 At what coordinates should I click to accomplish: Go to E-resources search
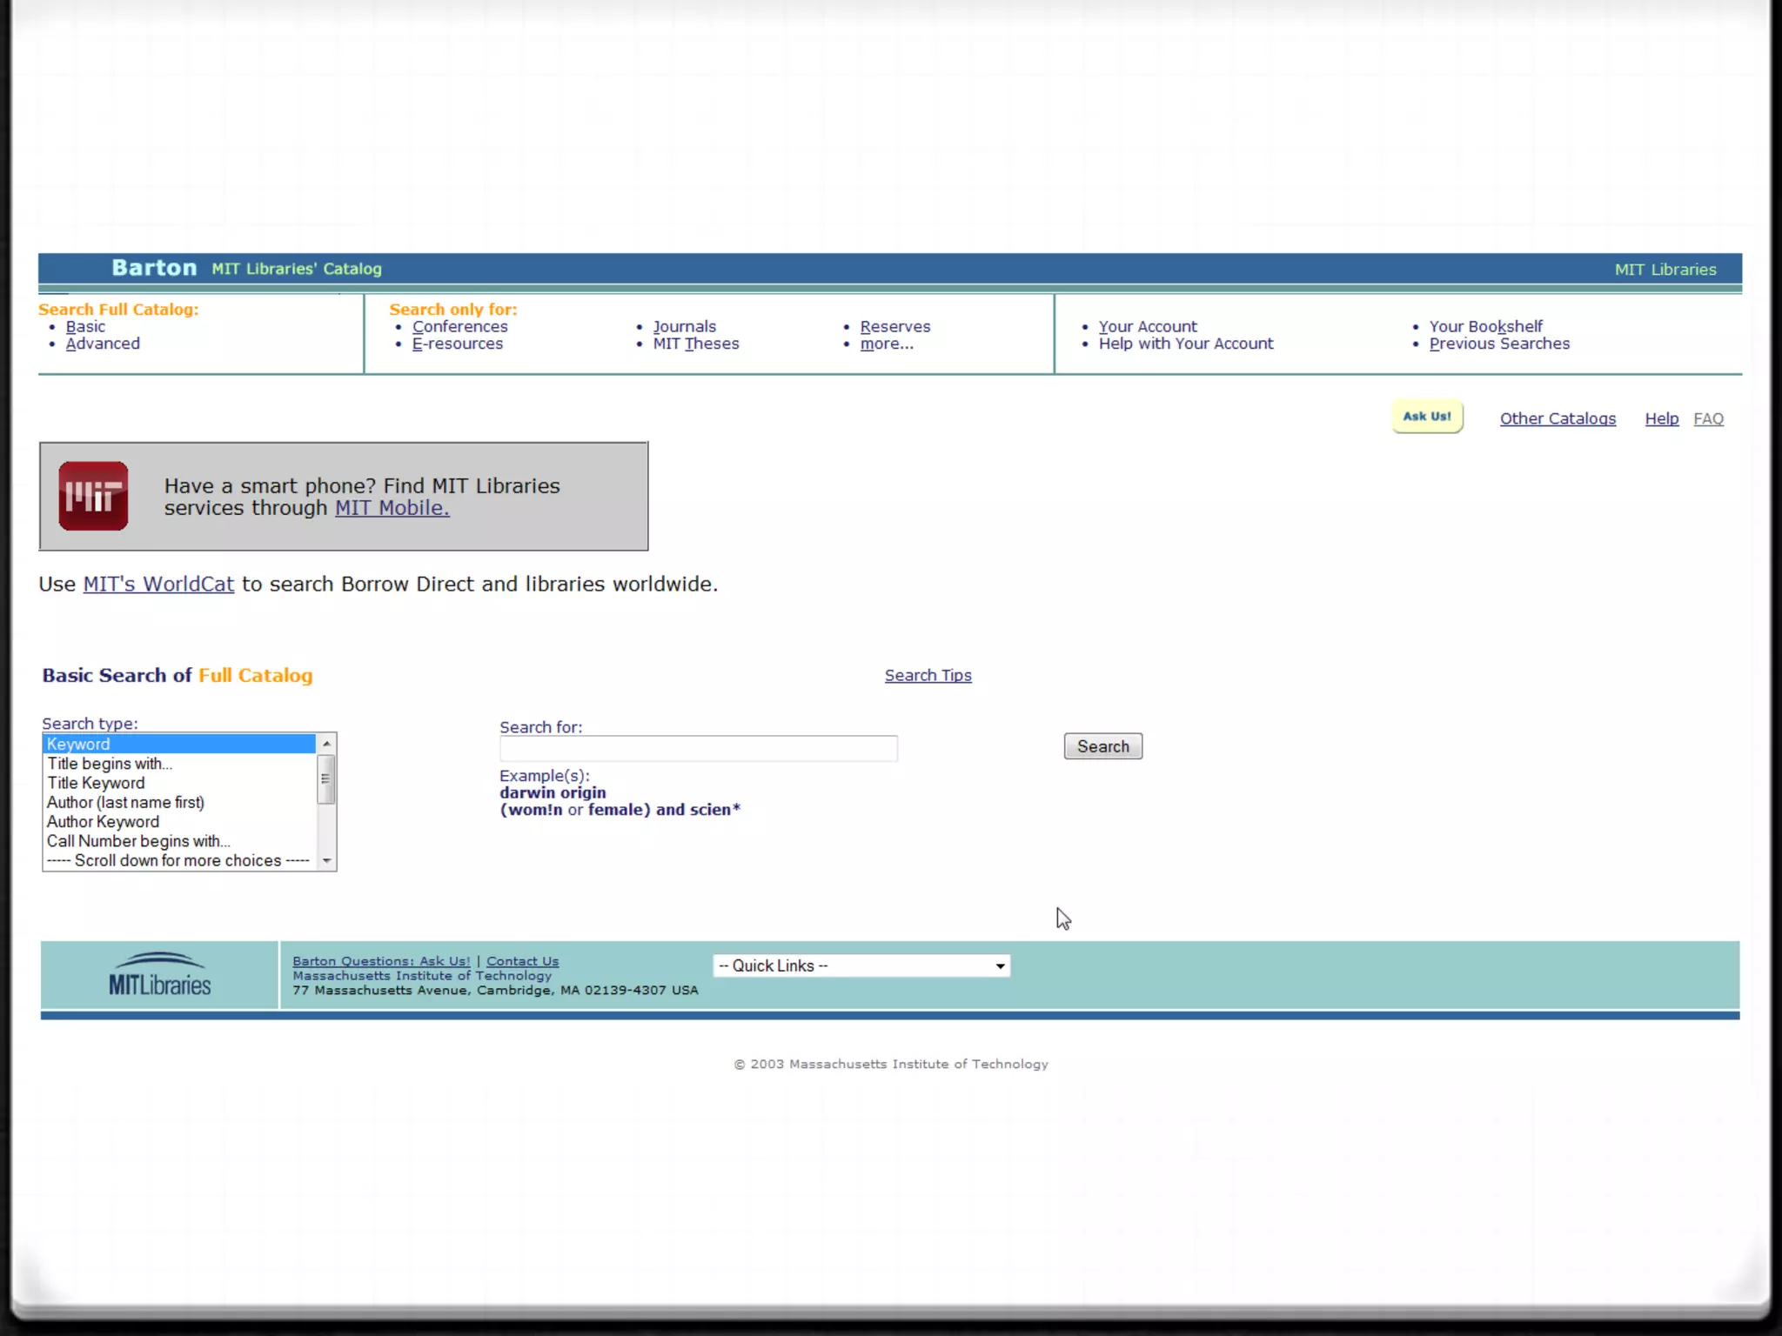pos(457,344)
